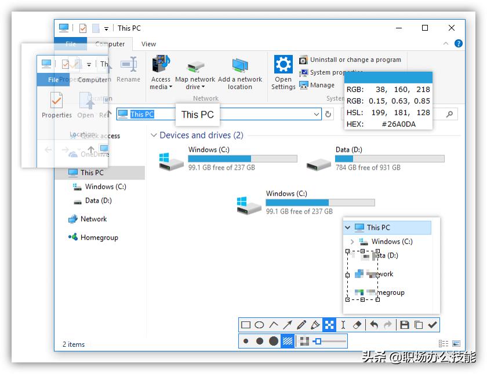This screenshot has height=374, width=487.
Task: Save the screenshot with floppy disk icon
Action: 405,325
